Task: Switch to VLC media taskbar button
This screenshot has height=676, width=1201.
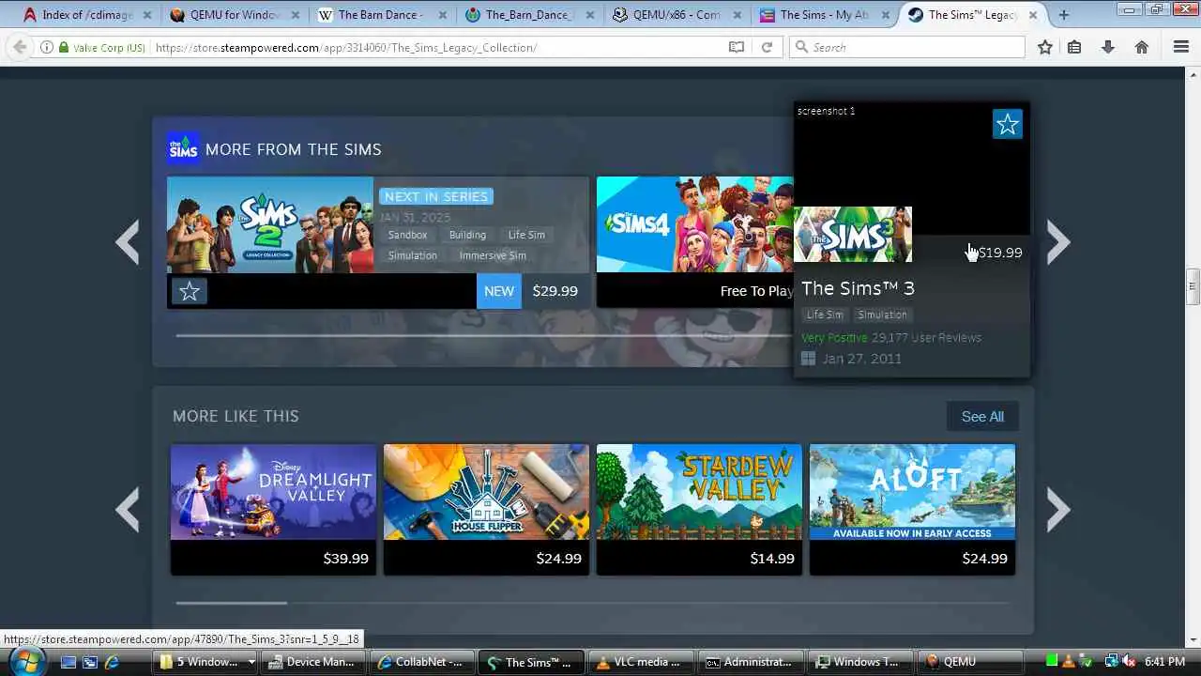Action: coord(640,662)
